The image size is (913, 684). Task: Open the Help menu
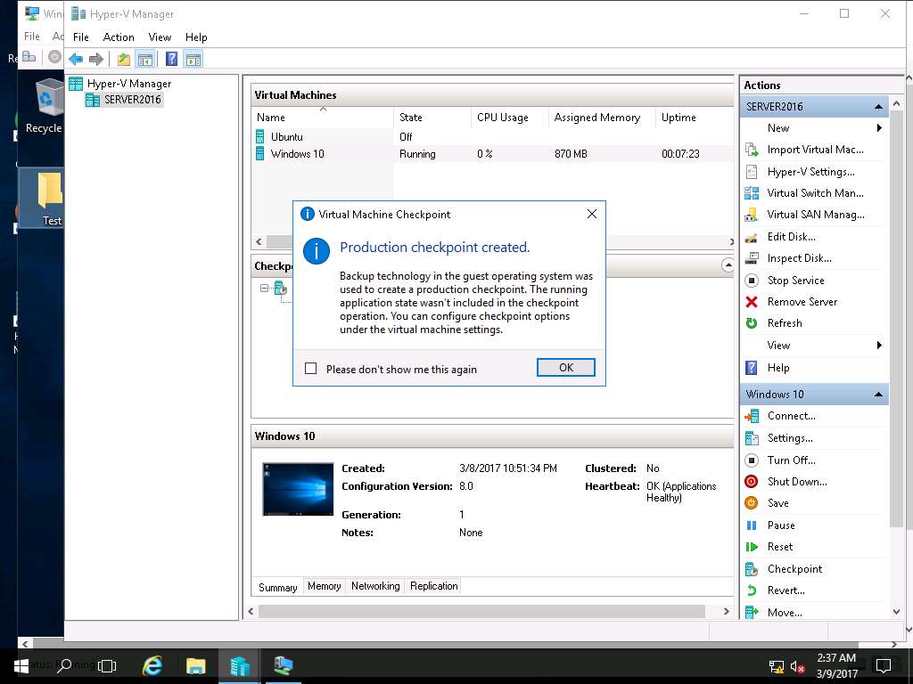coord(196,37)
